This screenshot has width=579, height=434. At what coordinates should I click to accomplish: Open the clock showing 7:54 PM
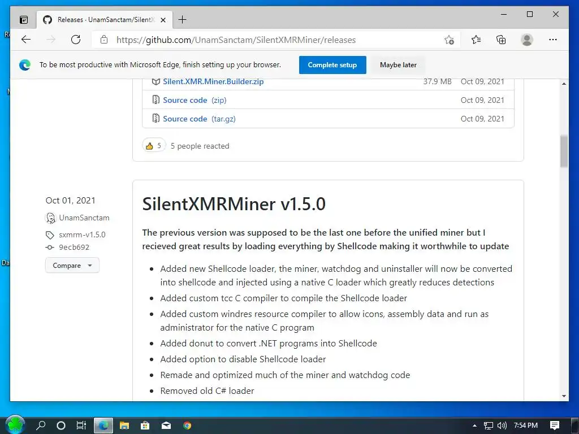(526, 425)
